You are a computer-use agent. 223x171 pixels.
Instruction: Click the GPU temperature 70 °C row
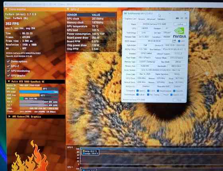click(91, 26)
